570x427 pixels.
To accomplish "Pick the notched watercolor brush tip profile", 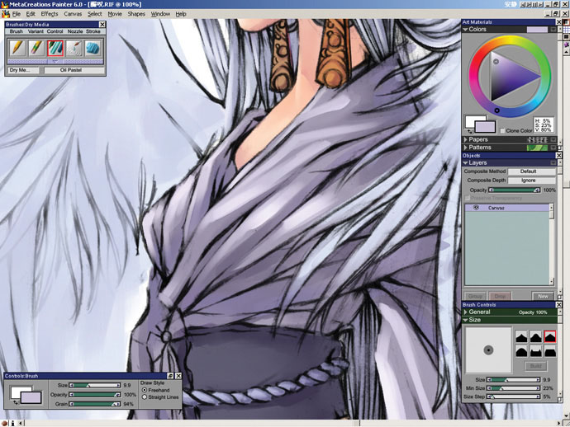I will [536, 351].
